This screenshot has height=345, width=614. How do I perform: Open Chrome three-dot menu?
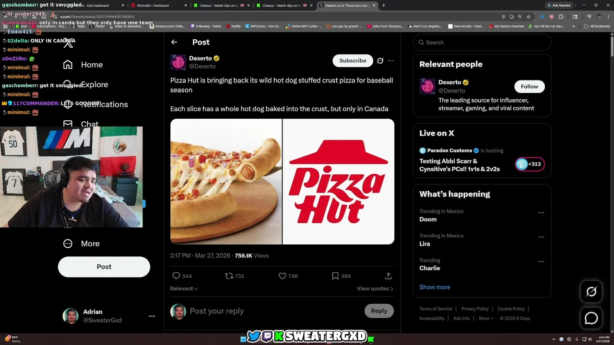(609, 17)
